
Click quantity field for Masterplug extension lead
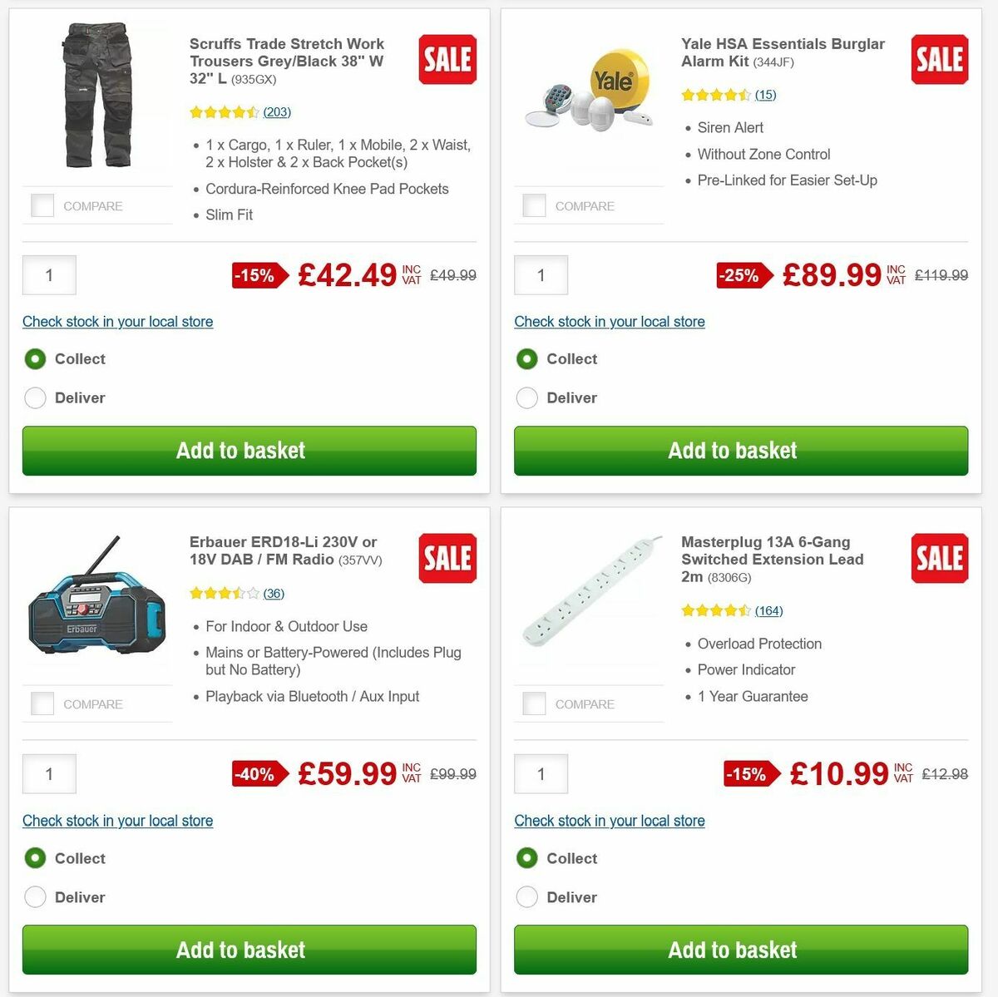point(541,773)
